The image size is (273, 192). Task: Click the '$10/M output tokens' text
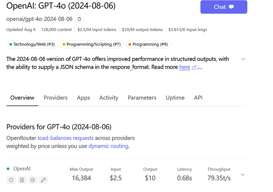click(x=142, y=30)
